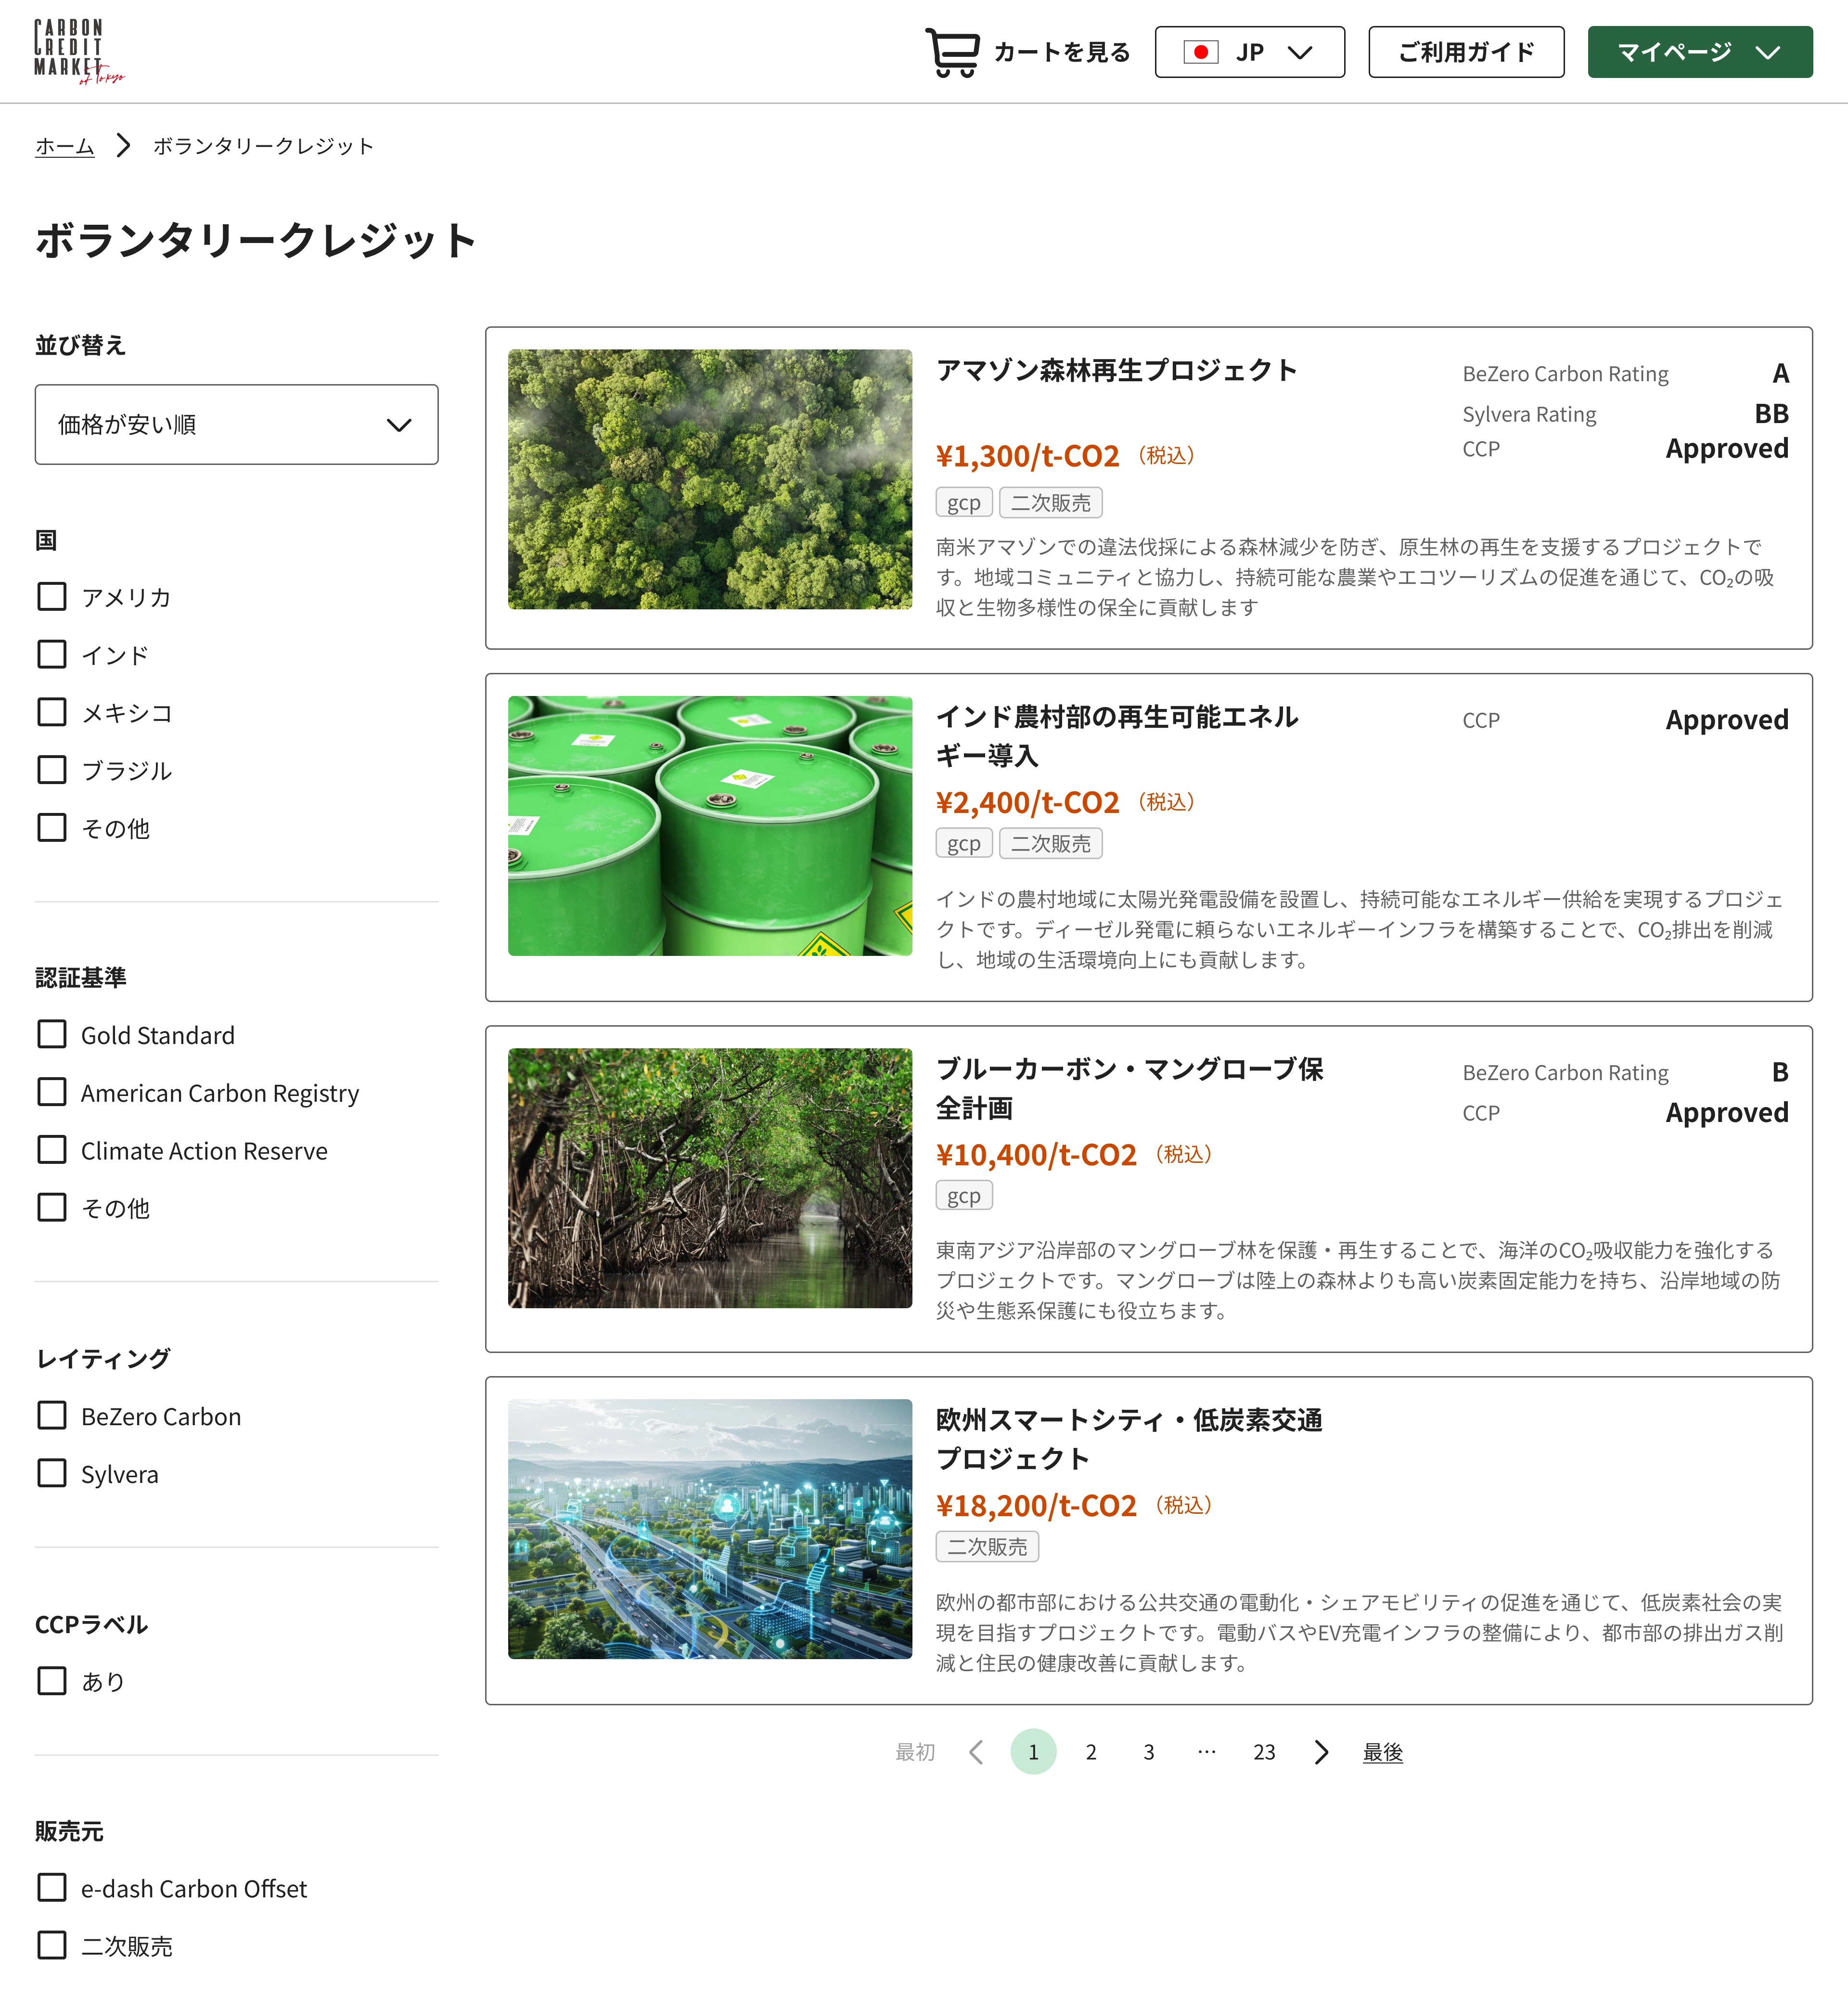Image resolution: width=1848 pixels, height=1997 pixels.
Task: Check the CCPラベル あり checkbox
Action: pos(52,1681)
